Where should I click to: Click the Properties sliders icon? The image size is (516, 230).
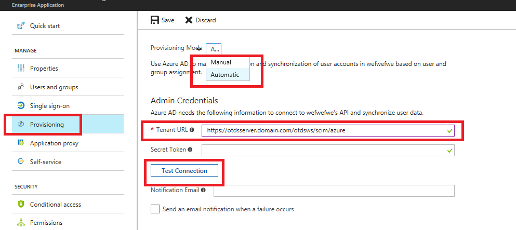coord(21,69)
